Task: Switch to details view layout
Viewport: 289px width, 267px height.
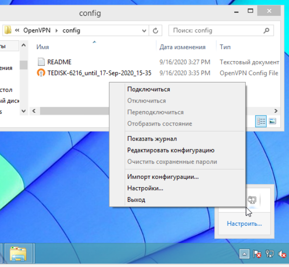Action: tap(261, 121)
